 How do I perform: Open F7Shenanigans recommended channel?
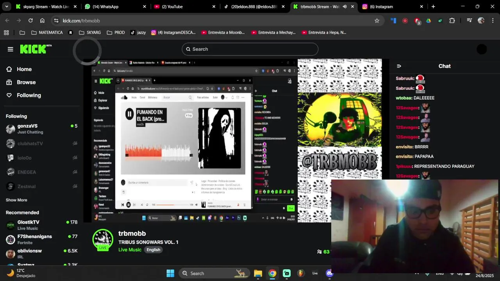point(41,239)
